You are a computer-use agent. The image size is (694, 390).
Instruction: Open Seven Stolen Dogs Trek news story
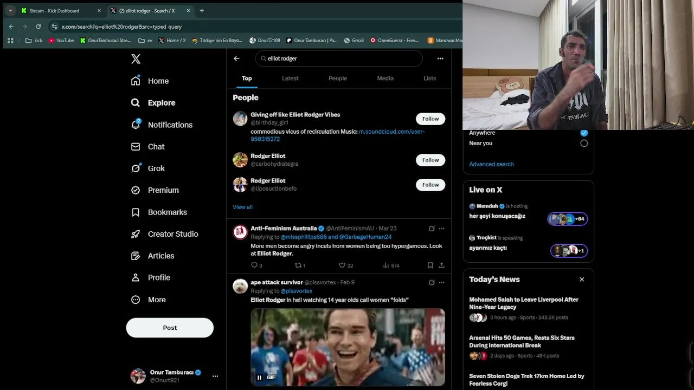point(526,380)
